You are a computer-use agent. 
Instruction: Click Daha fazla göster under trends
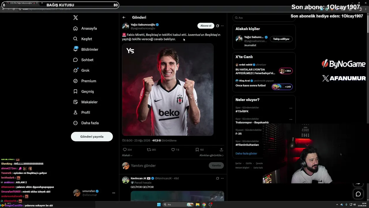pos(246,153)
